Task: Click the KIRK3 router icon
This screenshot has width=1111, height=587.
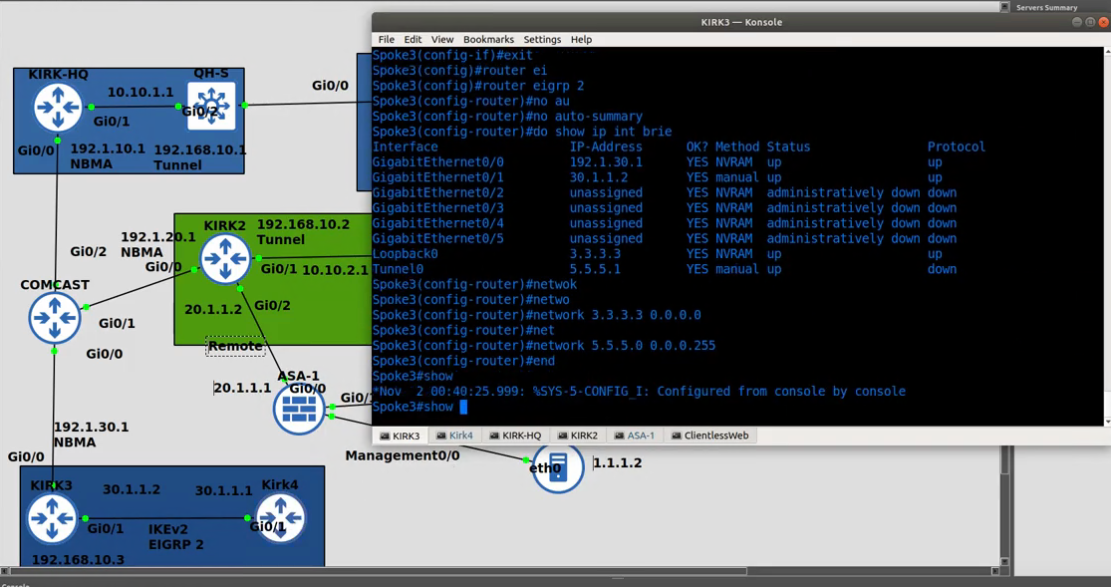Action: tap(52, 518)
